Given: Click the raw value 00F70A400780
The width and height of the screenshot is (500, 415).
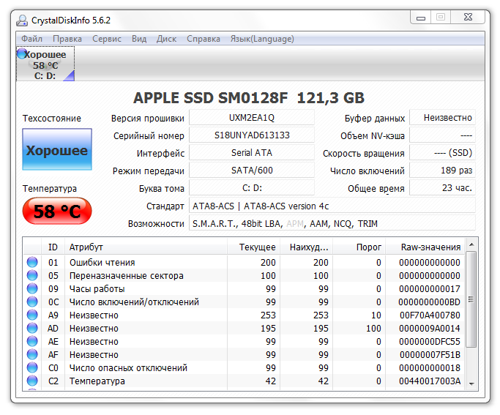Looking at the screenshot, I should coord(430,315).
